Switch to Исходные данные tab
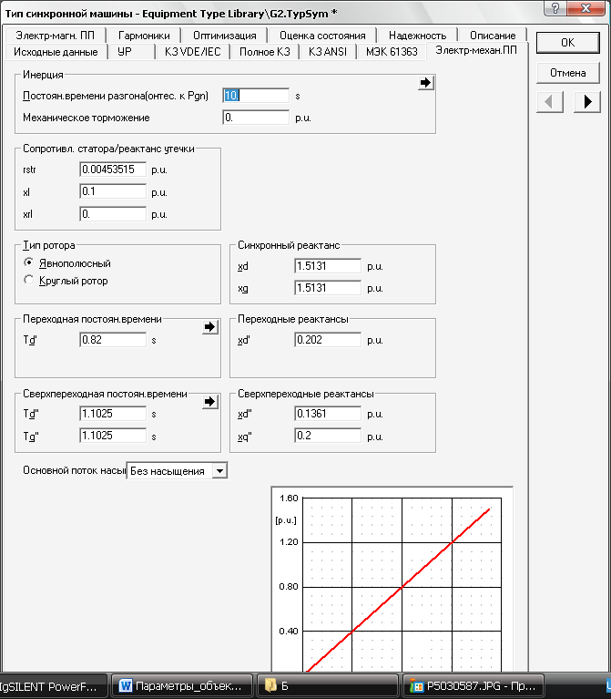The width and height of the screenshot is (611, 699). click(56, 52)
